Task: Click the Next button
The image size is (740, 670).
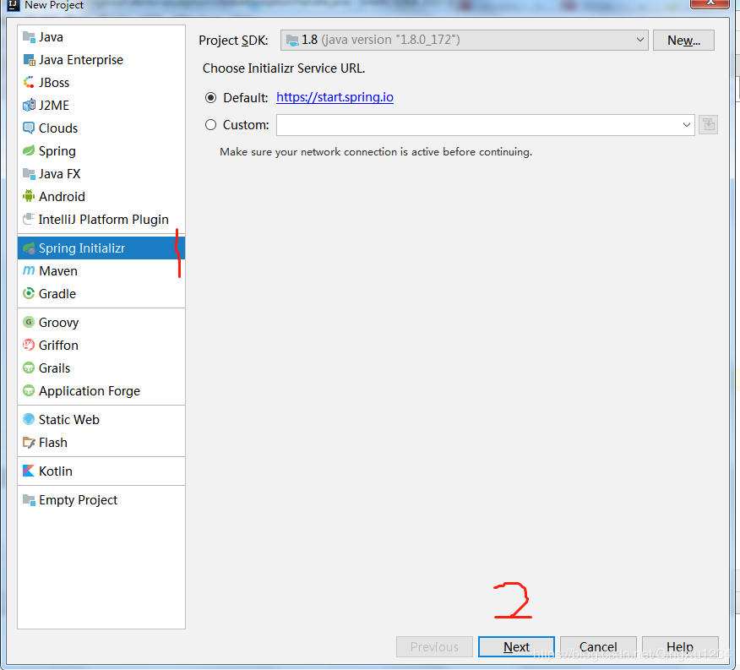Action: (x=516, y=647)
